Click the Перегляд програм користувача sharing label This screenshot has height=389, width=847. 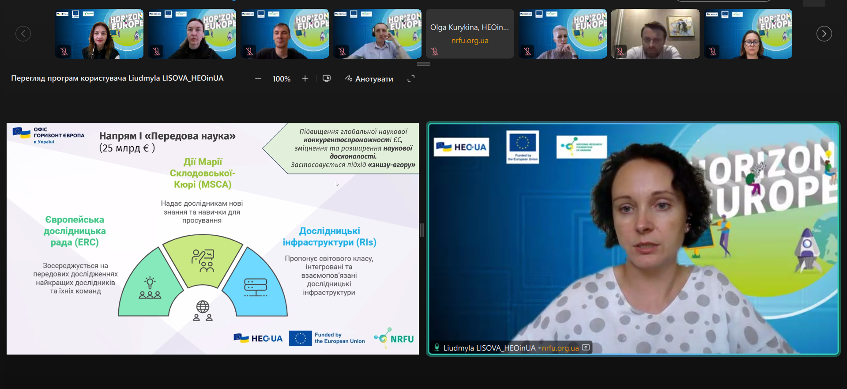pyautogui.click(x=117, y=78)
